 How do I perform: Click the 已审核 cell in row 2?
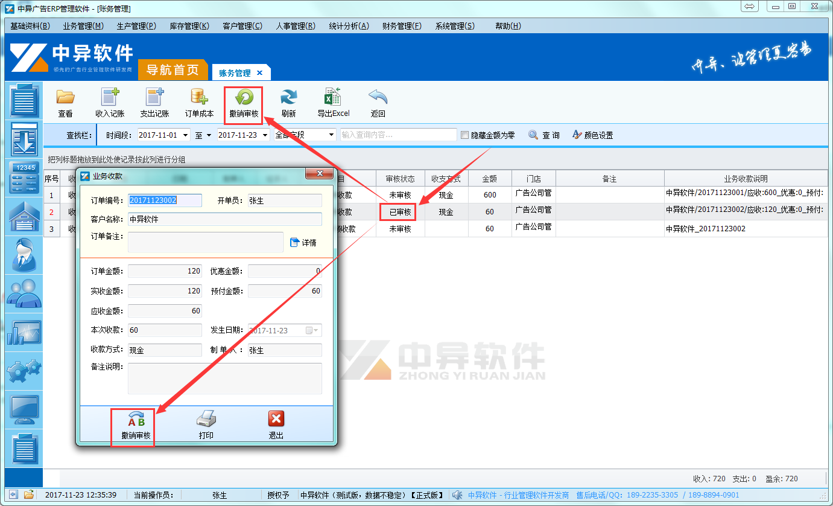click(400, 213)
